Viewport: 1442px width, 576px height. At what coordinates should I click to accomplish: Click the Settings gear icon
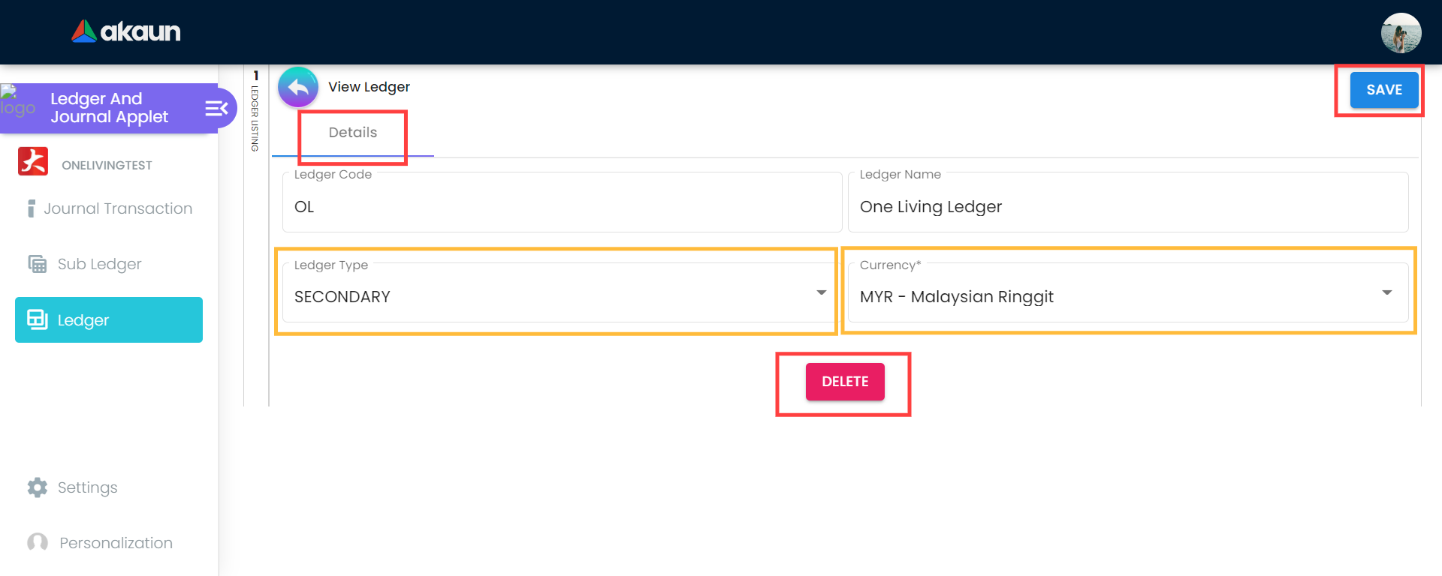[x=38, y=487]
